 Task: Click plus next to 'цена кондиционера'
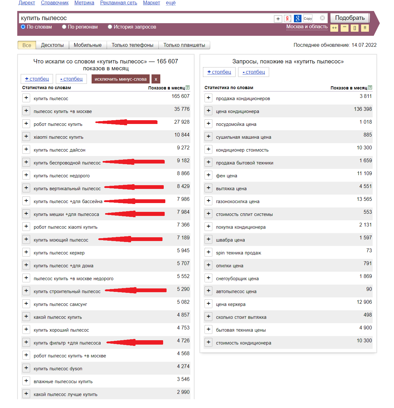pos(209,111)
